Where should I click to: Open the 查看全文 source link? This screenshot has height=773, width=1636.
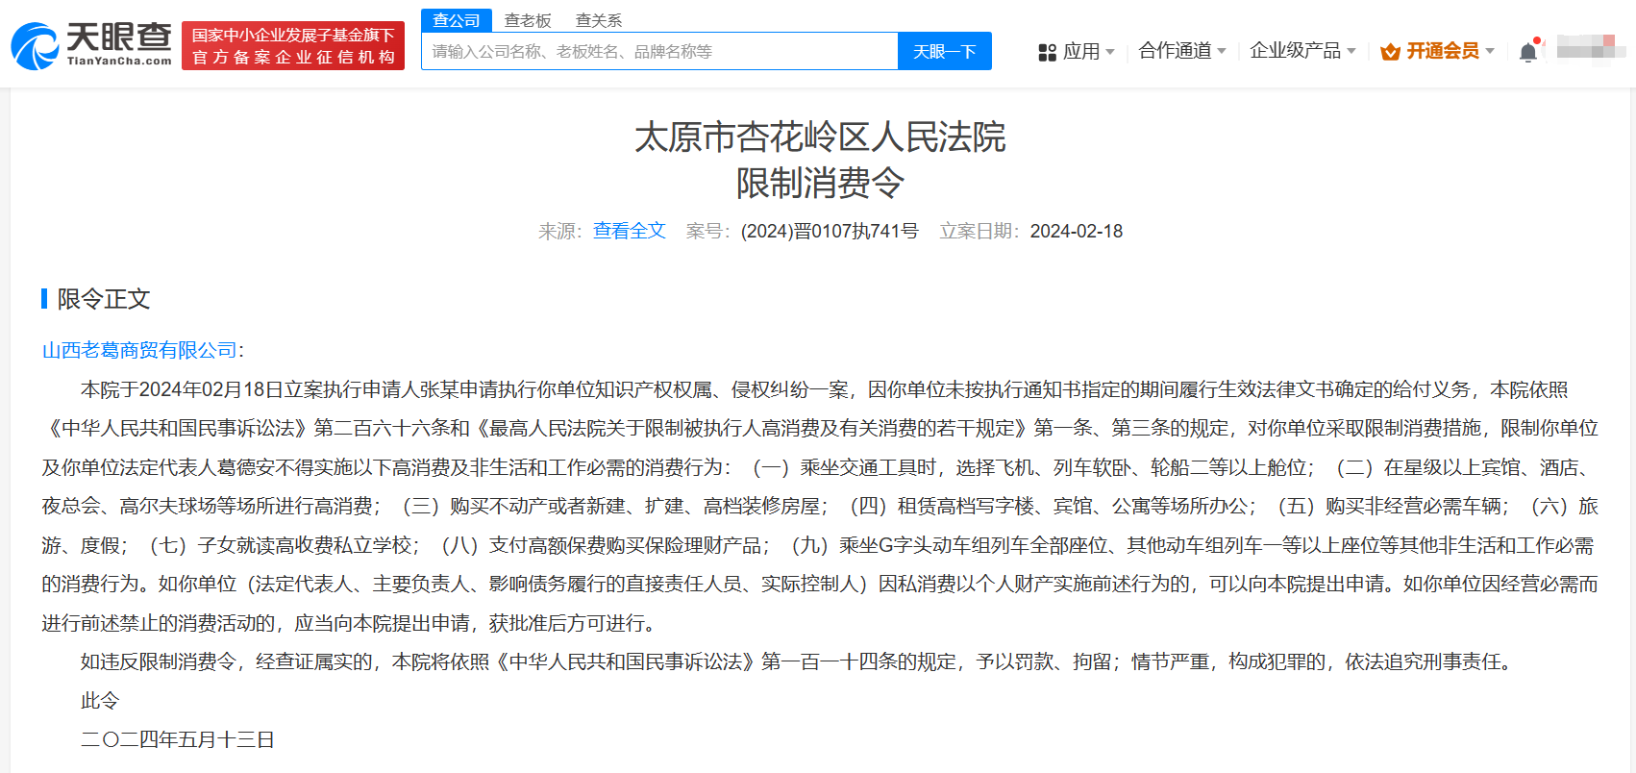(x=629, y=231)
